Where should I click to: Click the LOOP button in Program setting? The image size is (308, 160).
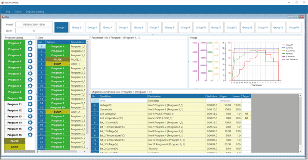click(14, 147)
